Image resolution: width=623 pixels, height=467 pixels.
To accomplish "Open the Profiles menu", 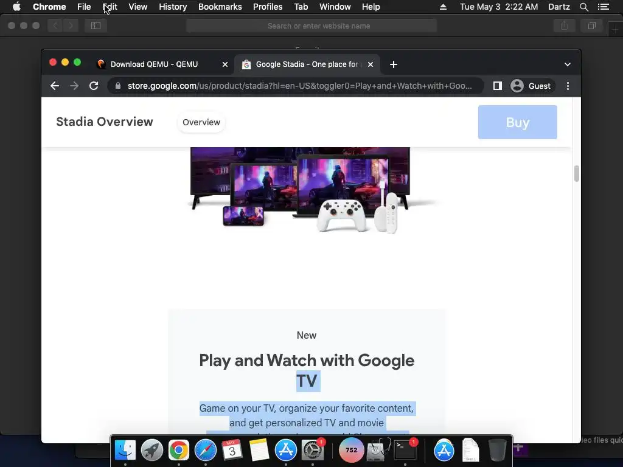I will click(268, 7).
